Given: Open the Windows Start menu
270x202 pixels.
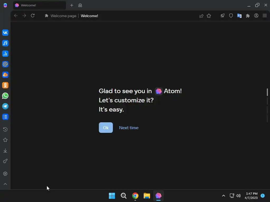Looking at the screenshot, I should pyautogui.click(x=112, y=196).
